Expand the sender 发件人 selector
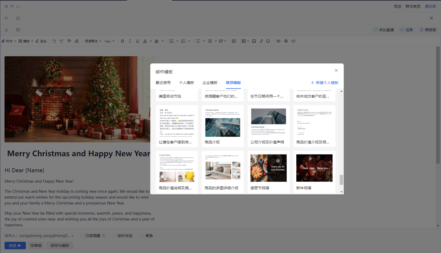This screenshot has height=253, width=441. click(72, 236)
